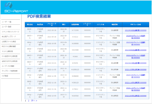
Task: Click the upload date 2022-10-05
Action: tap(52, 43)
